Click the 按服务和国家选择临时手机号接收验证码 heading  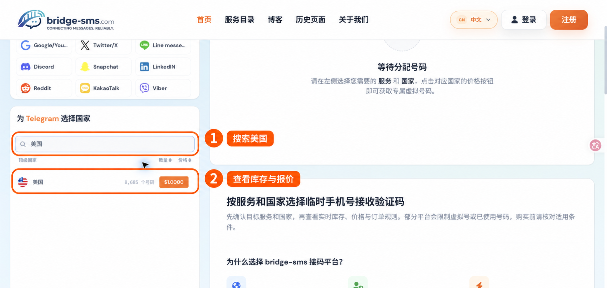(315, 201)
